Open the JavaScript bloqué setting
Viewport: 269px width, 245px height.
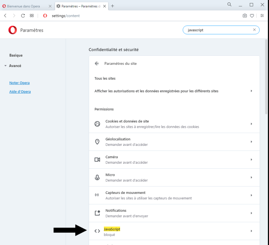[174, 231]
